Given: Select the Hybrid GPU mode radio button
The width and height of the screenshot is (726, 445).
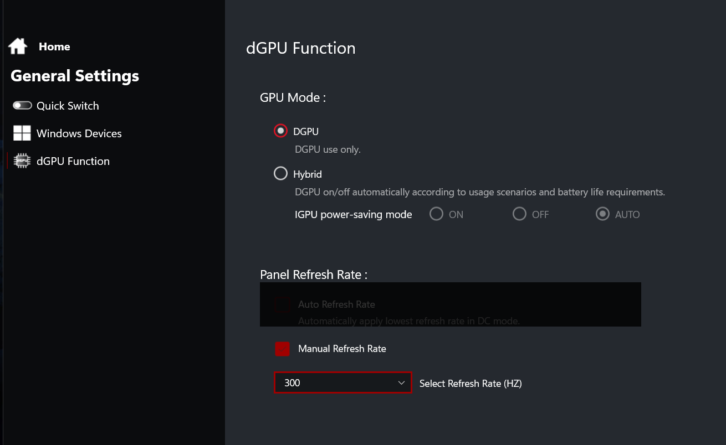Looking at the screenshot, I should [280, 174].
